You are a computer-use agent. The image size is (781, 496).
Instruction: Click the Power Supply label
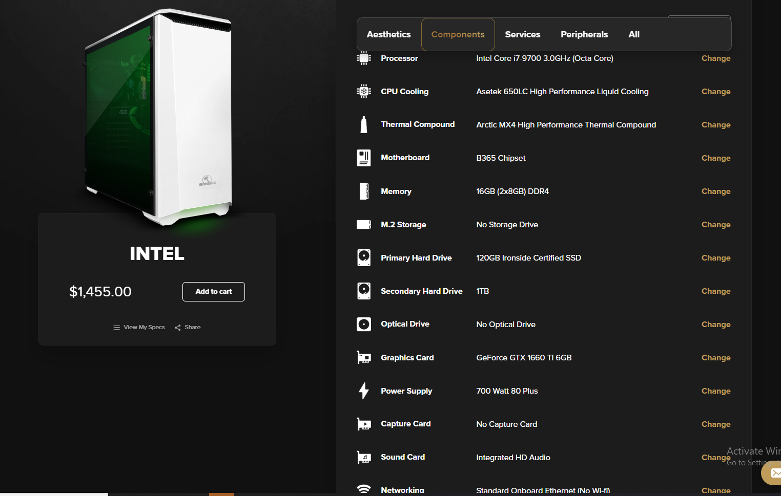pyautogui.click(x=406, y=391)
